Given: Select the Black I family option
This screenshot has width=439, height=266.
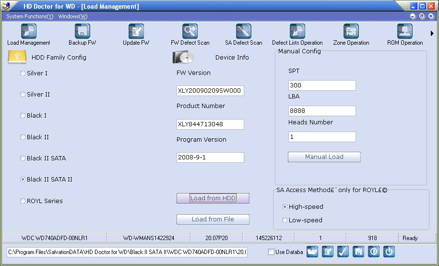Looking at the screenshot, I should coord(23,116).
